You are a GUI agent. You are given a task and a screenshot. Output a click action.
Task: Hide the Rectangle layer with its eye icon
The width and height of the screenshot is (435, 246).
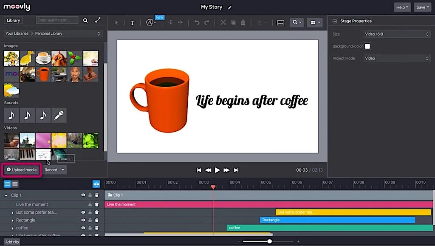click(84, 220)
